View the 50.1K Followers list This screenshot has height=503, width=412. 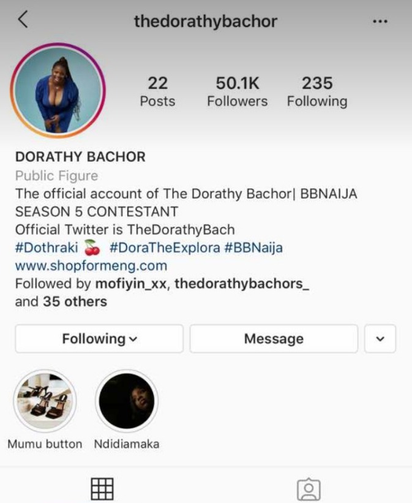[238, 92]
